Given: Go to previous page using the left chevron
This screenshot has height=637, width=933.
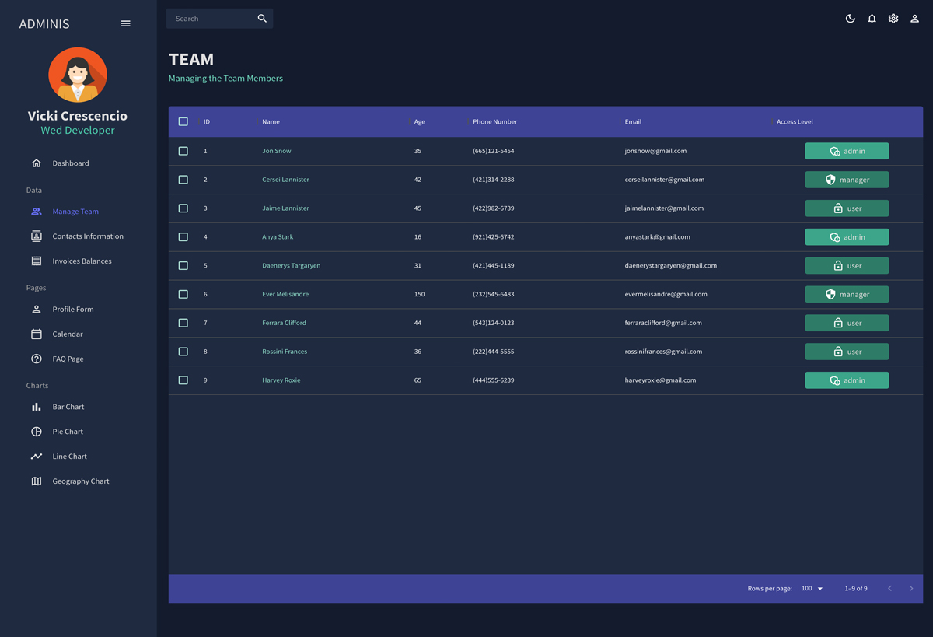Looking at the screenshot, I should [x=889, y=589].
